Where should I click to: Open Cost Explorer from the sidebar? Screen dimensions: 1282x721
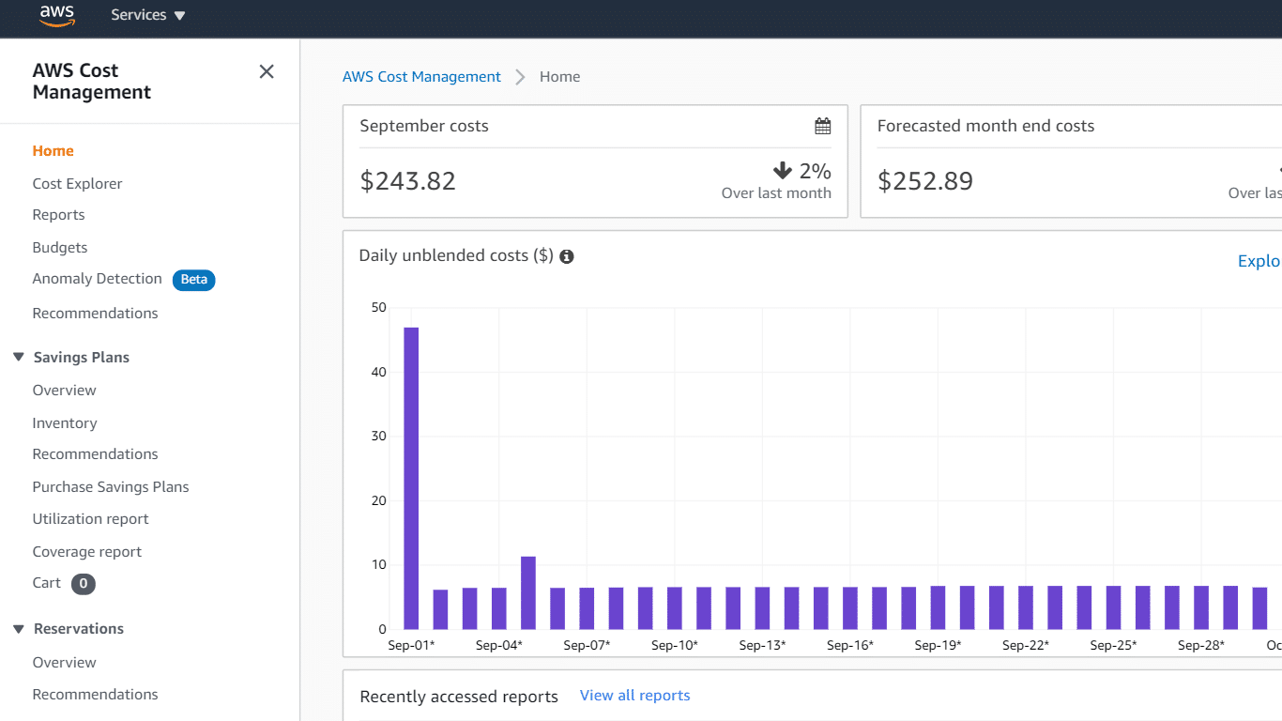tap(77, 184)
